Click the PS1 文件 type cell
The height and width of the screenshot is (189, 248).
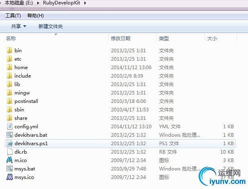[x=169, y=144]
